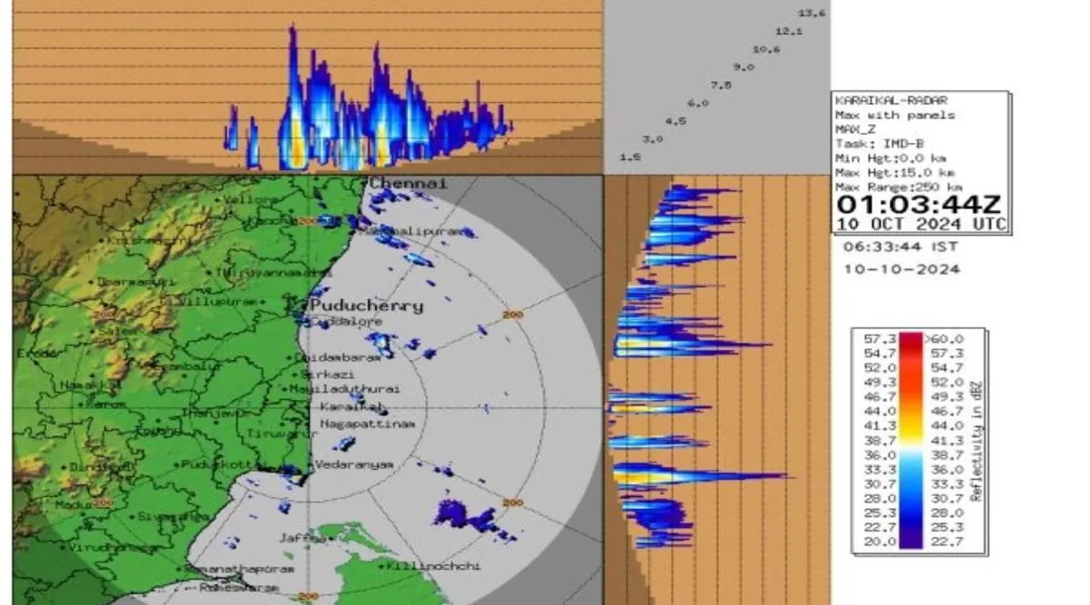Click the "10 OCT 2024 UTC" date
Screen dimensions: 1090x605
pyautogui.click(x=921, y=225)
